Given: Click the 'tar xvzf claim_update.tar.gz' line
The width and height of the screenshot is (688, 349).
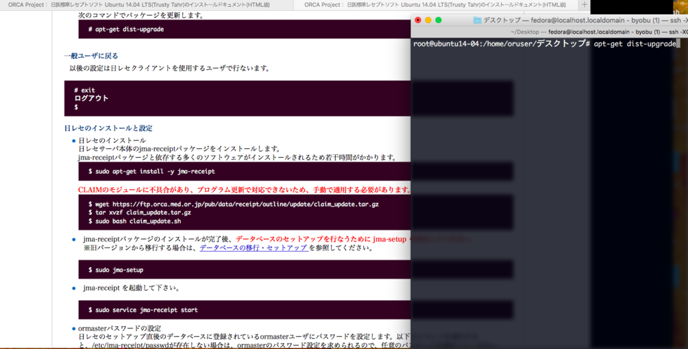Looking at the screenshot, I should coord(140,213).
